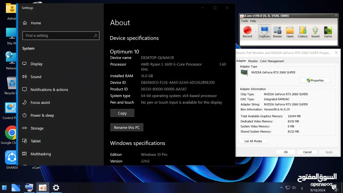
Task: Click the device name DESKTOP-QLNA63R
Action: [157, 58]
